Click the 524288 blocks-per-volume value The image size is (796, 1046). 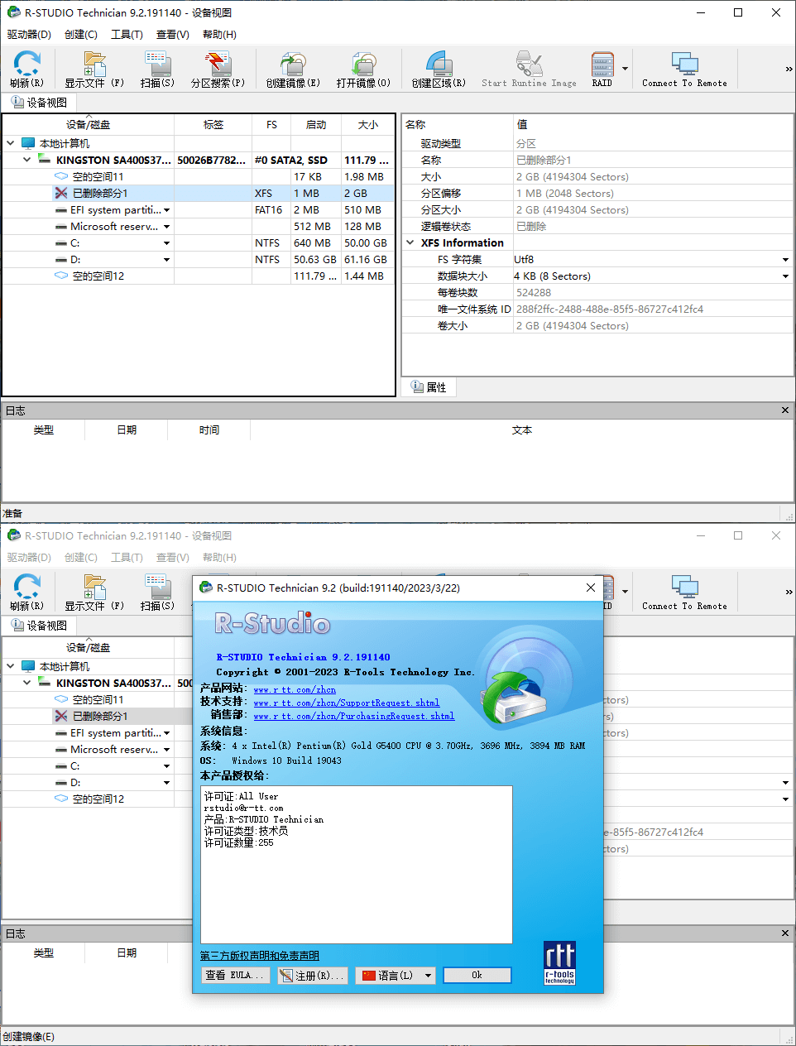[534, 293]
